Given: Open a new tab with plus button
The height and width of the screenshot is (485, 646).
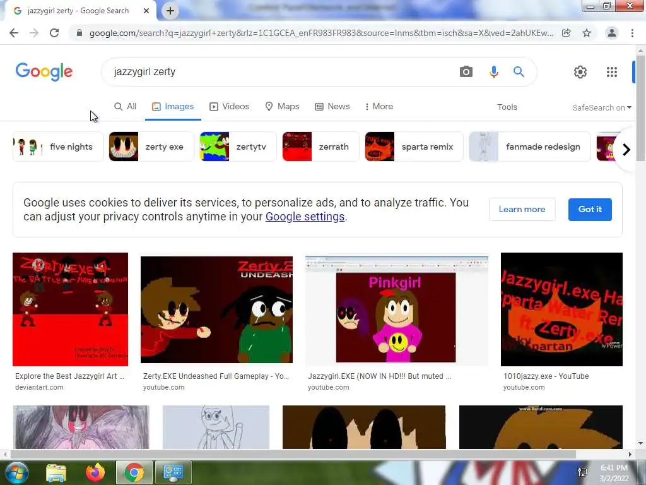Looking at the screenshot, I should (x=170, y=11).
